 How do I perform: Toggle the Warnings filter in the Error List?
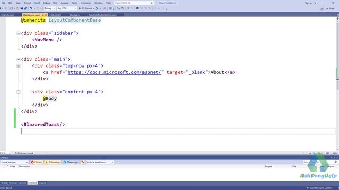[x=52, y=162]
